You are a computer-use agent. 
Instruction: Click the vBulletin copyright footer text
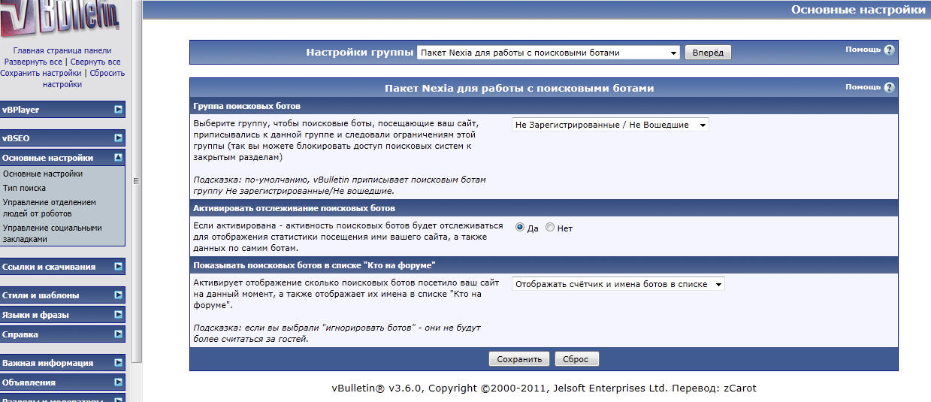pyautogui.click(x=544, y=388)
